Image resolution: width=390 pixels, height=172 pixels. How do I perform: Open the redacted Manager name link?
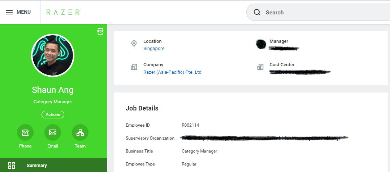coord(284,49)
